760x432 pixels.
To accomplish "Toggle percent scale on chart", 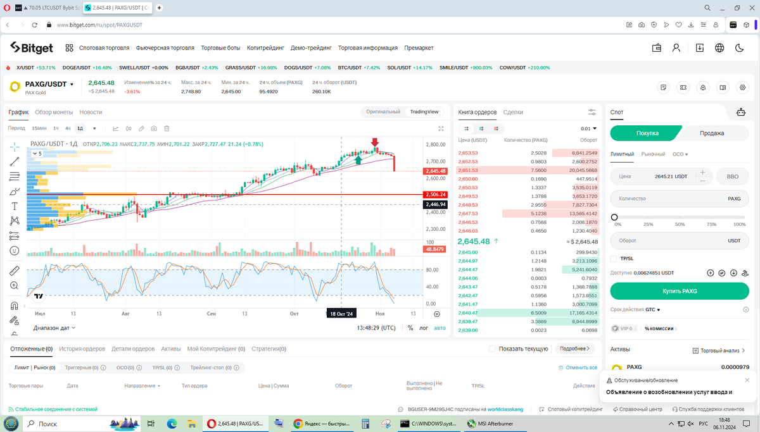I will [410, 328].
